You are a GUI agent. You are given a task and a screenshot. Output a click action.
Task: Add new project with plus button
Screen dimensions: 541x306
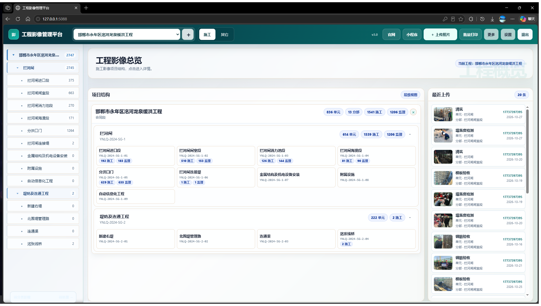pyautogui.click(x=188, y=35)
